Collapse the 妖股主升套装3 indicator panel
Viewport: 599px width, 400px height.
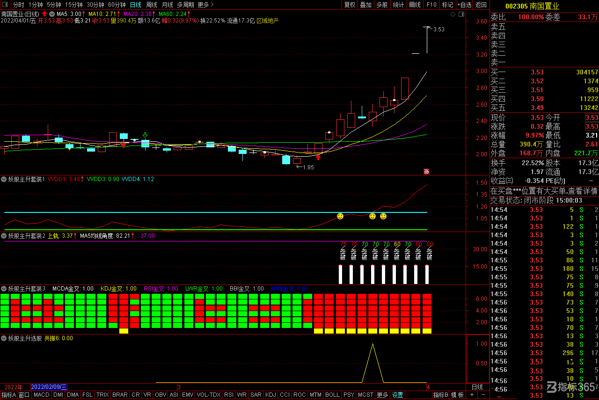4,289
